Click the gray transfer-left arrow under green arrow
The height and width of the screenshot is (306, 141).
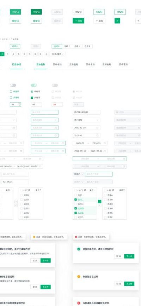pyautogui.click(x=99, y=206)
